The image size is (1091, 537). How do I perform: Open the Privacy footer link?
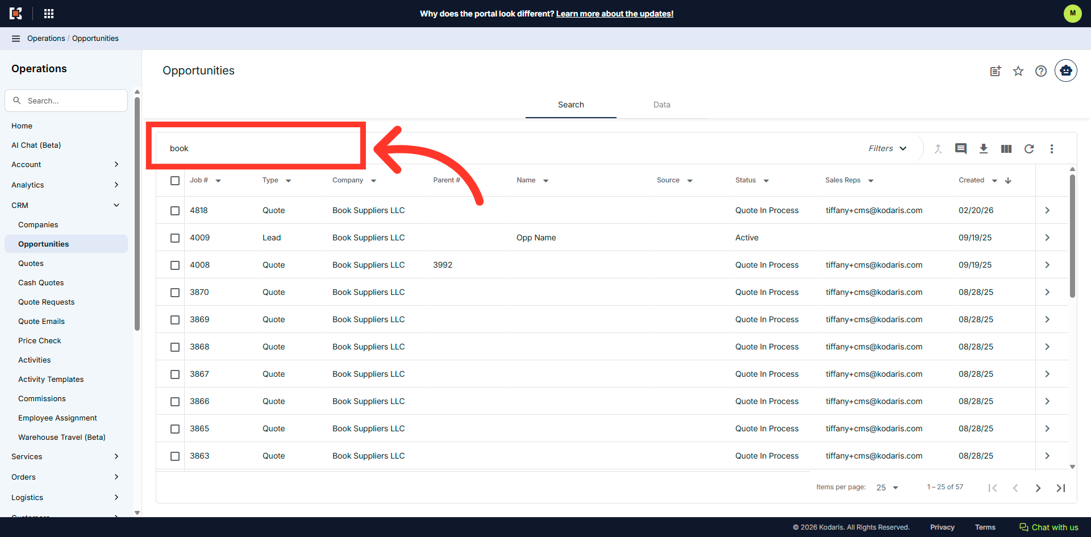pos(942,527)
